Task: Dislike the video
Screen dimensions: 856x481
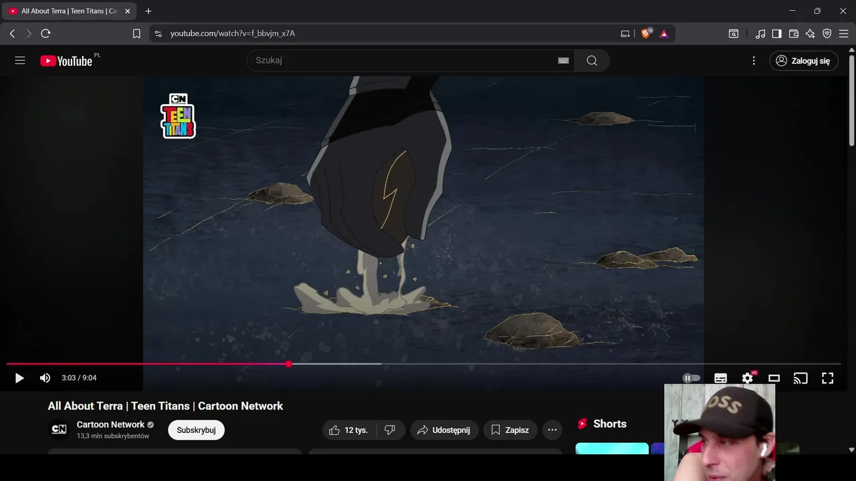Action: (x=390, y=430)
